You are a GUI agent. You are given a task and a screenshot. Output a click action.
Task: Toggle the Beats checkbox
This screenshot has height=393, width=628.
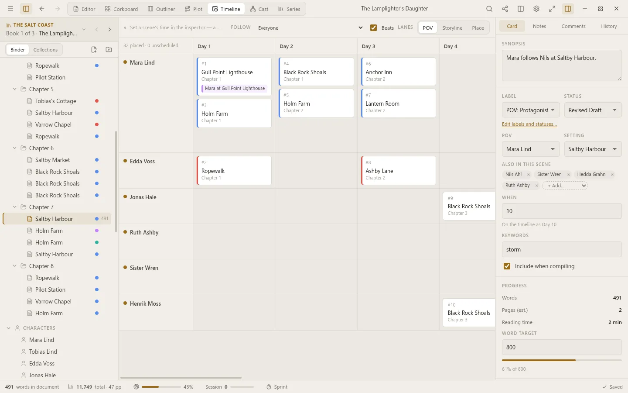(x=373, y=28)
